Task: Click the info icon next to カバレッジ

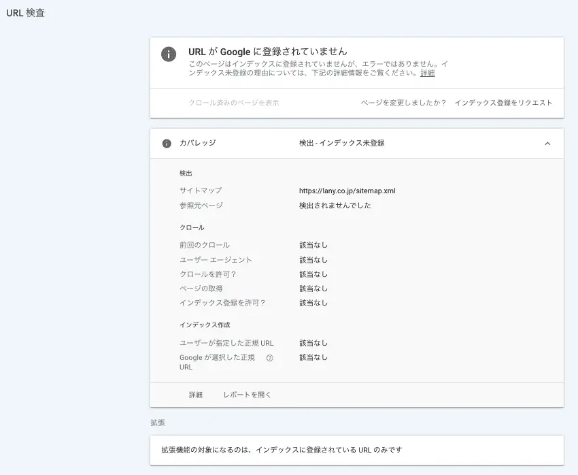Action: [x=167, y=144]
